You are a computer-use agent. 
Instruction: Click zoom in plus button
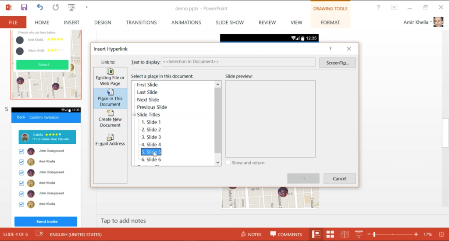coord(416,234)
